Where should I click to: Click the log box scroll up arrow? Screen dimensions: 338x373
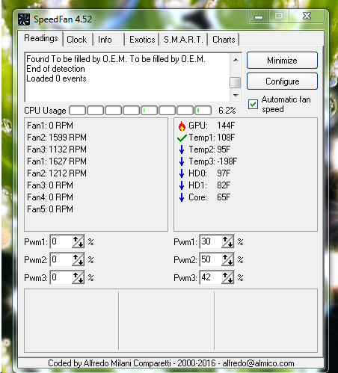click(236, 60)
